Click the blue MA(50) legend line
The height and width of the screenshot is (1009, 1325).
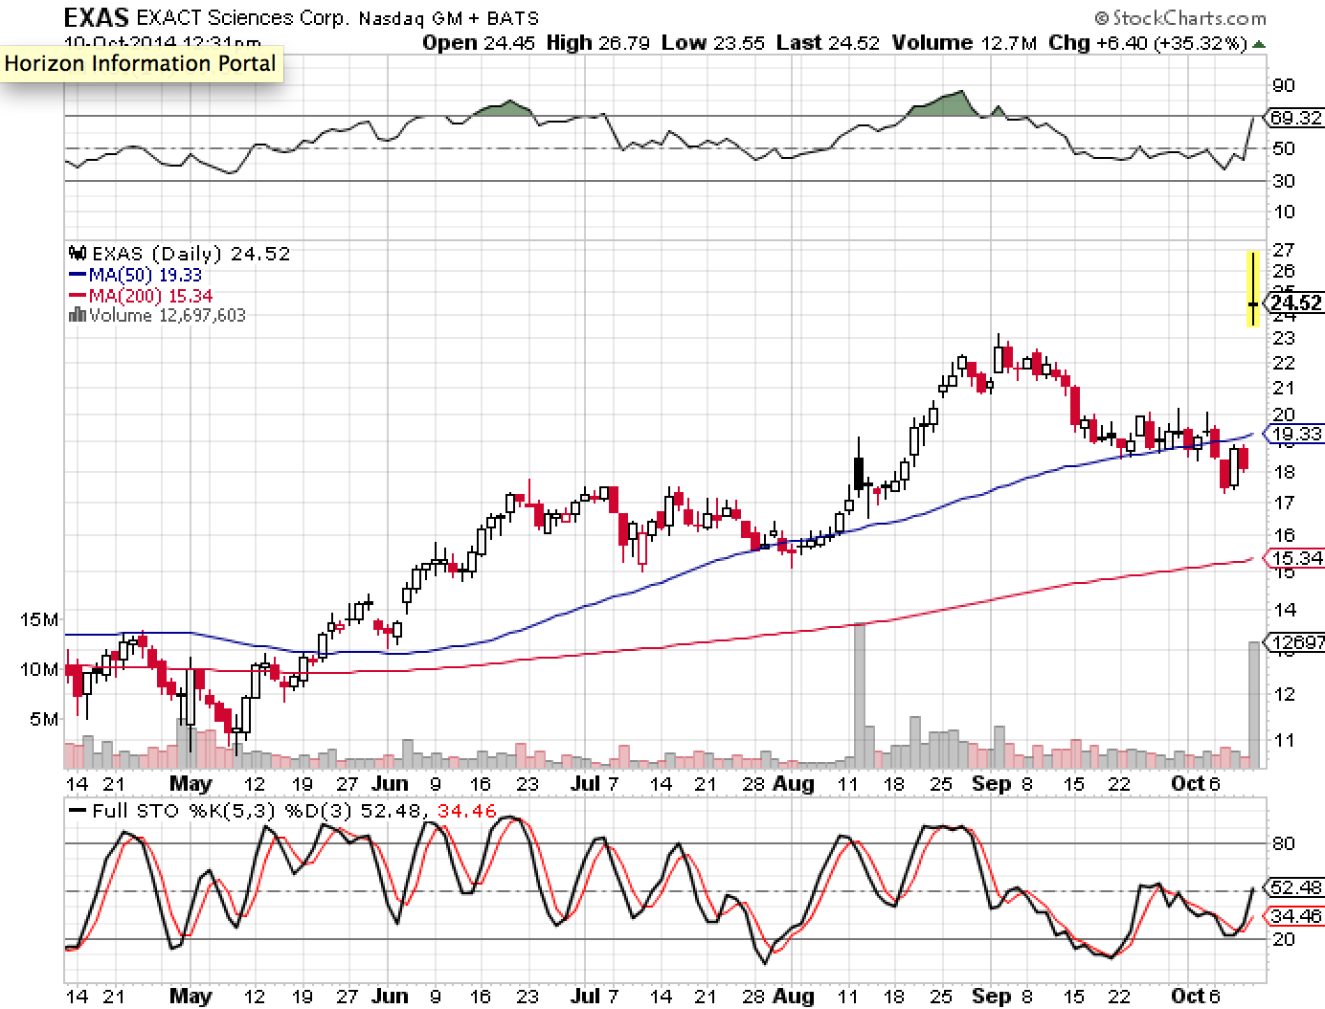click(78, 275)
